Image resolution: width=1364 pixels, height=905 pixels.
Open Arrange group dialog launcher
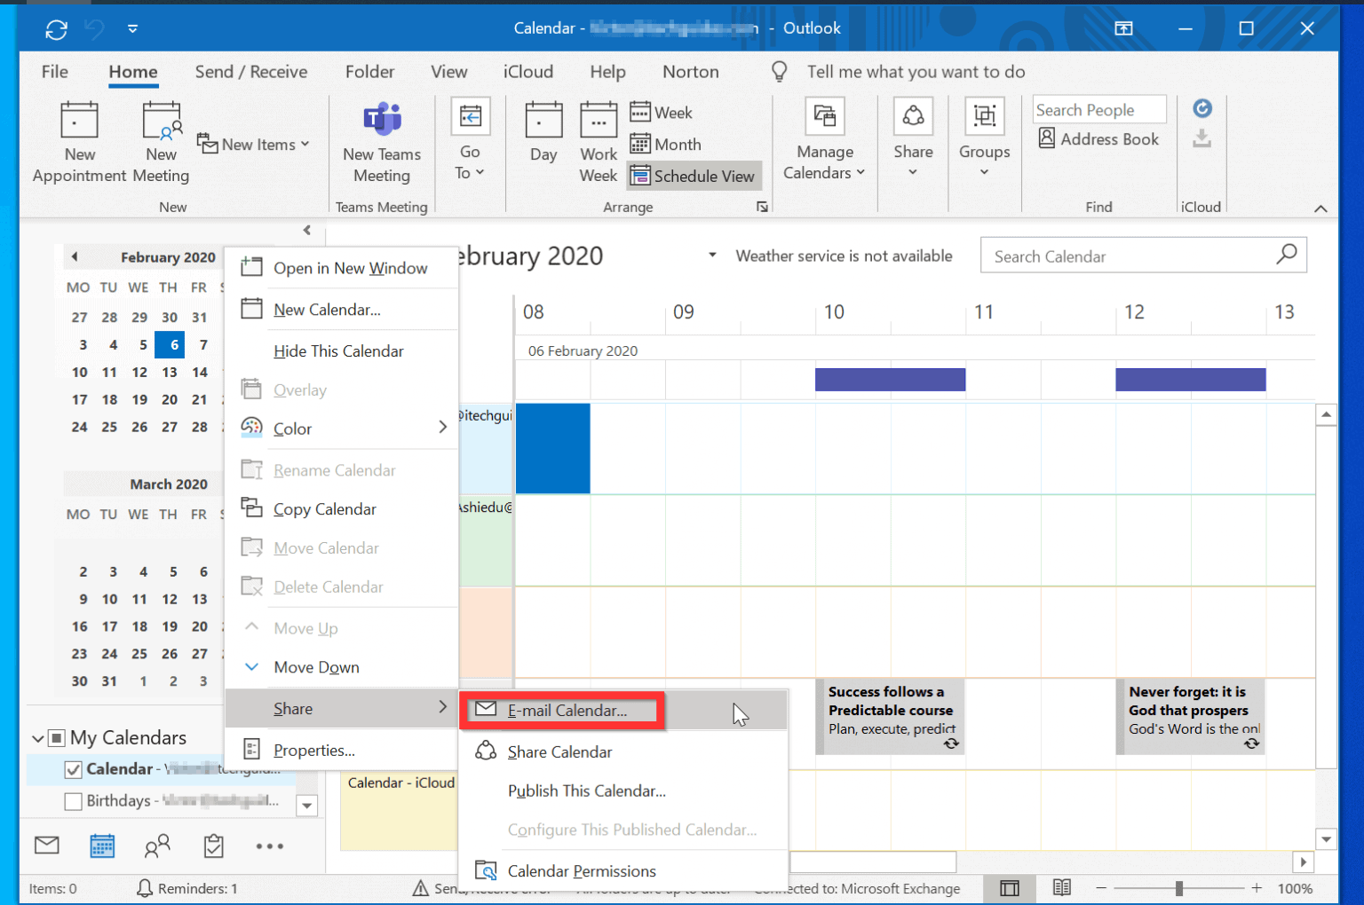[762, 207]
